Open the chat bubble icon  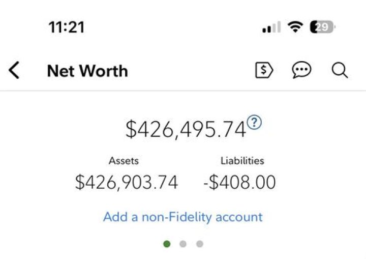coord(302,70)
